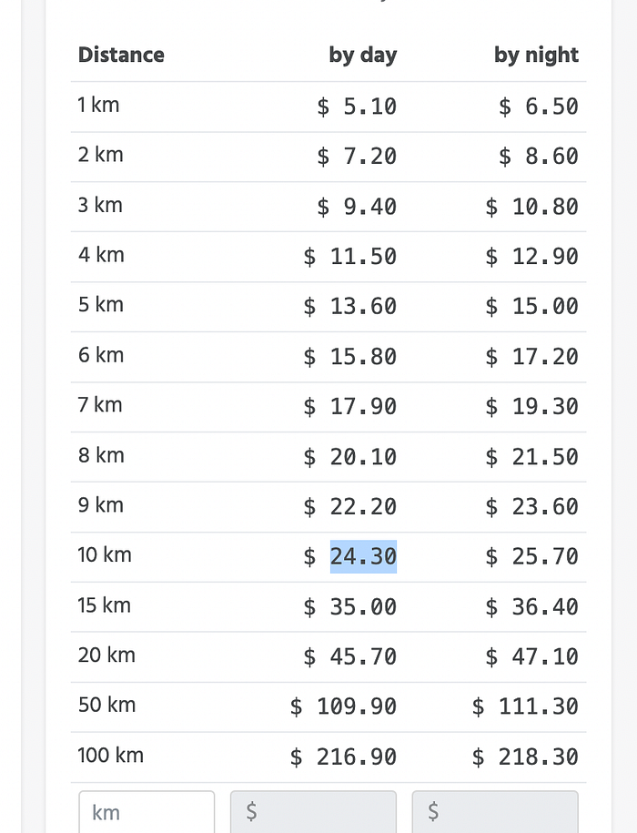This screenshot has width=637, height=833.
Task: Click the 5 km row label
Action: [x=101, y=304]
